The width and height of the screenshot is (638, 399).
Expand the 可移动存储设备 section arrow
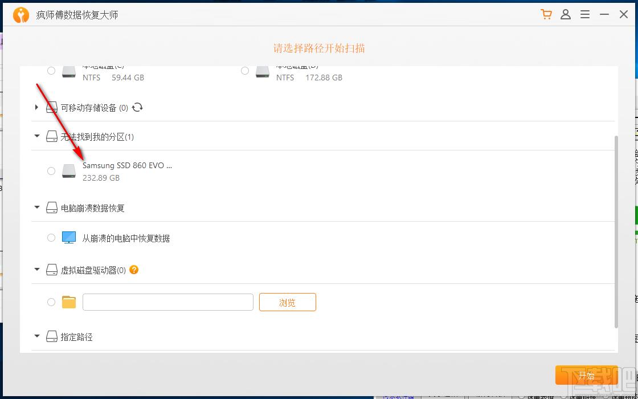(36, 108)
